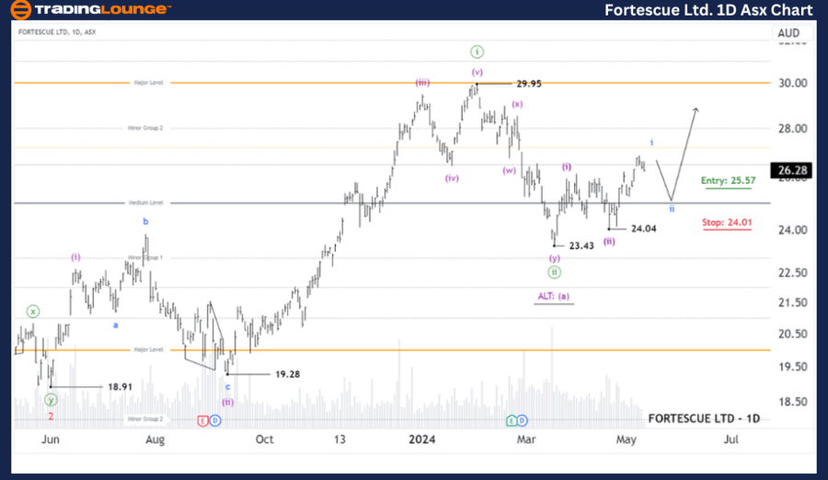Select green circled y label below 18.91
Image resolution: width=828 pixels, height=480 pixels.
(51, 400)
